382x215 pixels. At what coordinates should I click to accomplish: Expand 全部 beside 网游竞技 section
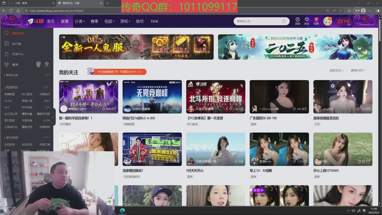pyautogui.click(x=46, y=87)
